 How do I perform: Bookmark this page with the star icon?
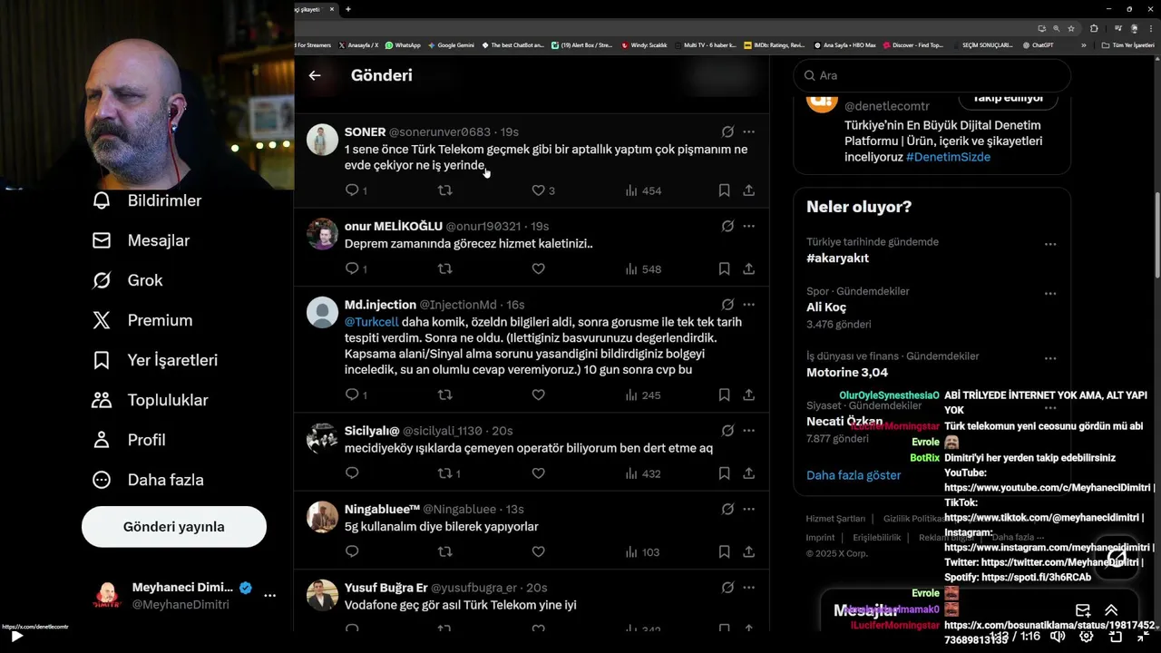coord(1071,28)
